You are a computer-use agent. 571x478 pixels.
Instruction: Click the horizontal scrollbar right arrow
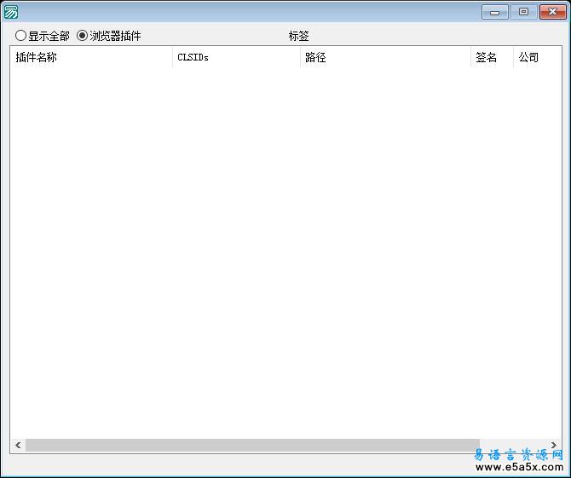[553, 445]
